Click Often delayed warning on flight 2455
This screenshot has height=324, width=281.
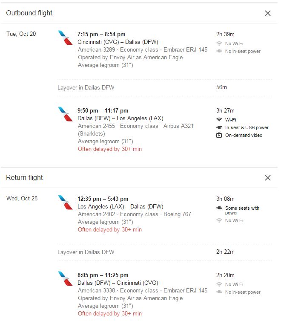[110, 149]
